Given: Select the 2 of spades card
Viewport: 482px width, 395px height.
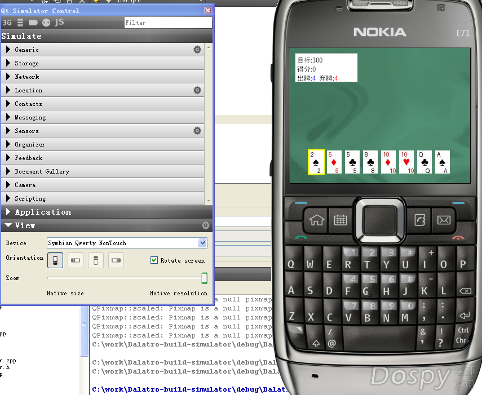Looking at the screenshot, I should pos(316,162).
